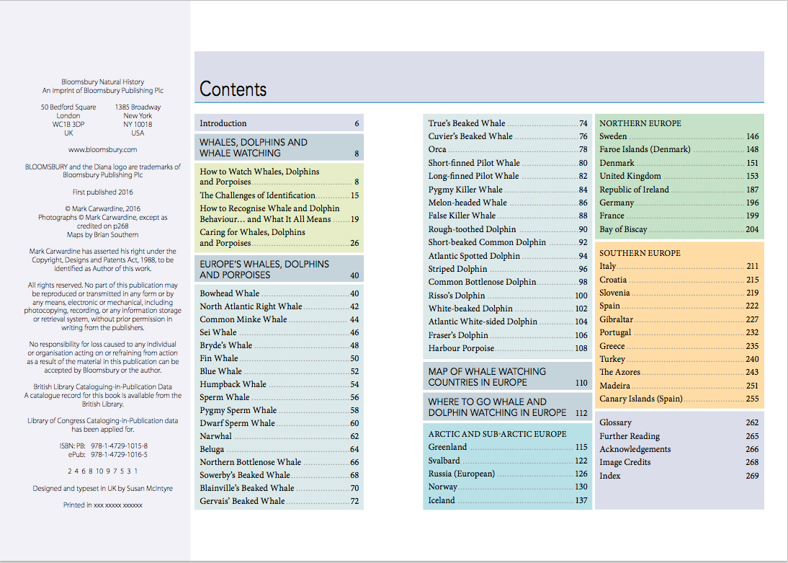The height and width of the screenshot is (563, 788).
Task: Select the Pygmy Sperm Whale entry
Action: 279,411
